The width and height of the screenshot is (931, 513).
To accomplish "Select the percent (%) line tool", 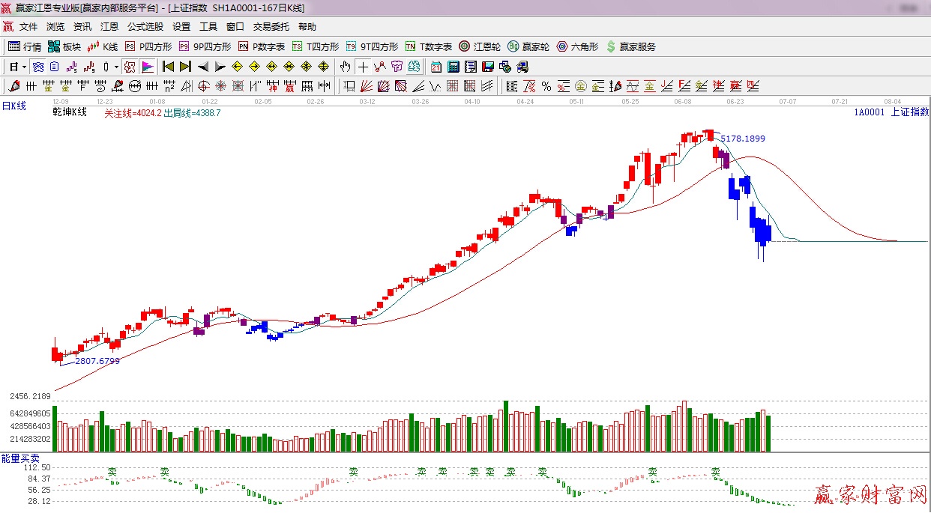I will coord(546,86).
